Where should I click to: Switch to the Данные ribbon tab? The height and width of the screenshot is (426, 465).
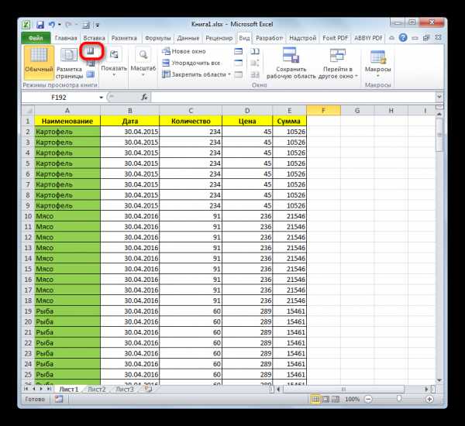tap(188, 38)
